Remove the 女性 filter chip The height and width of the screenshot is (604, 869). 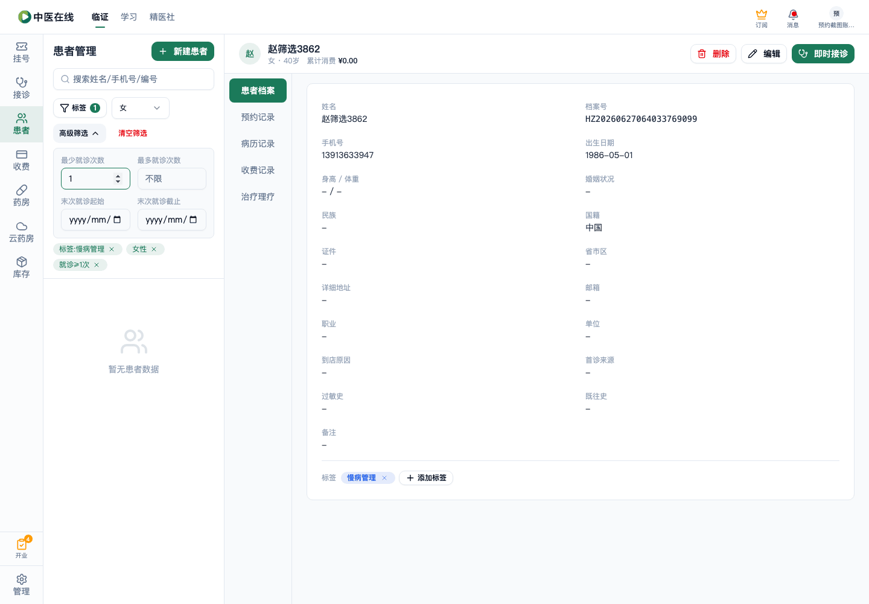pyautogui.click(x=154, y=249)
